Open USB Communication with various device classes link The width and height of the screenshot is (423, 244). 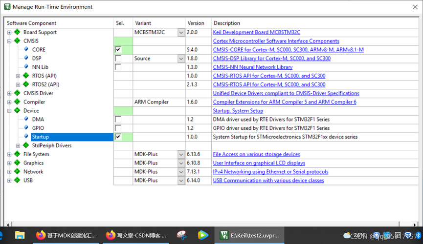tap(268, 181)
